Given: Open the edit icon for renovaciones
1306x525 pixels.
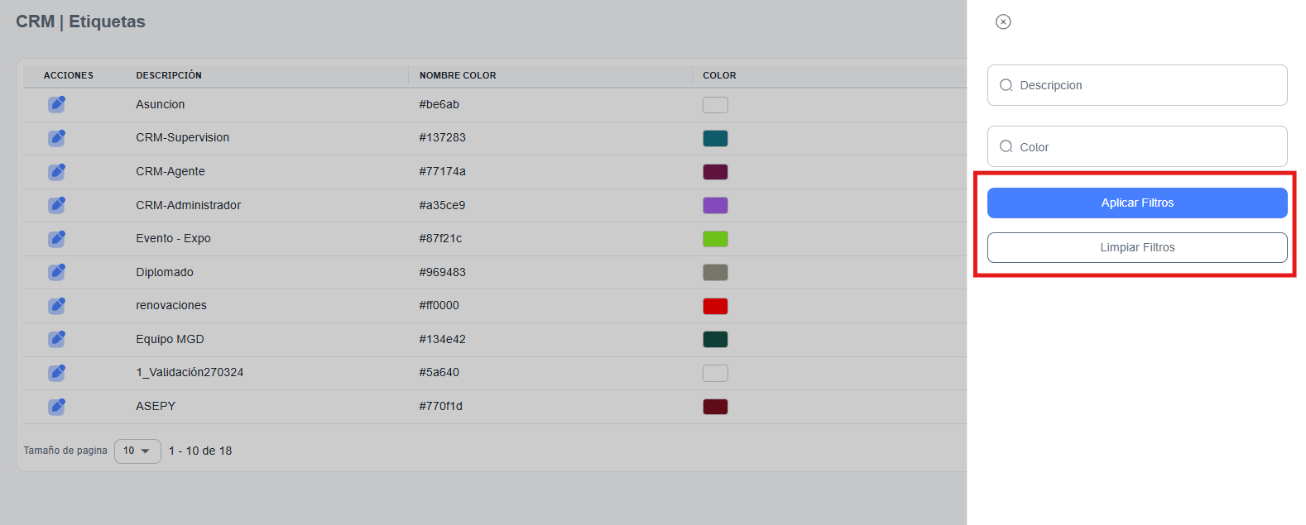Looking at the screenshot, I should (x=56, y=306).
